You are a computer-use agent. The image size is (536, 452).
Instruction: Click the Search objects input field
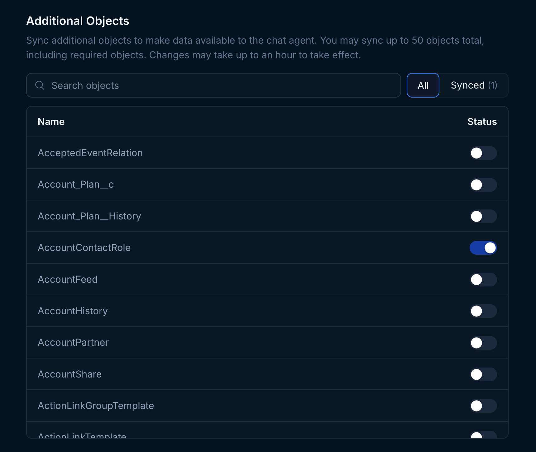pos(187,85)
